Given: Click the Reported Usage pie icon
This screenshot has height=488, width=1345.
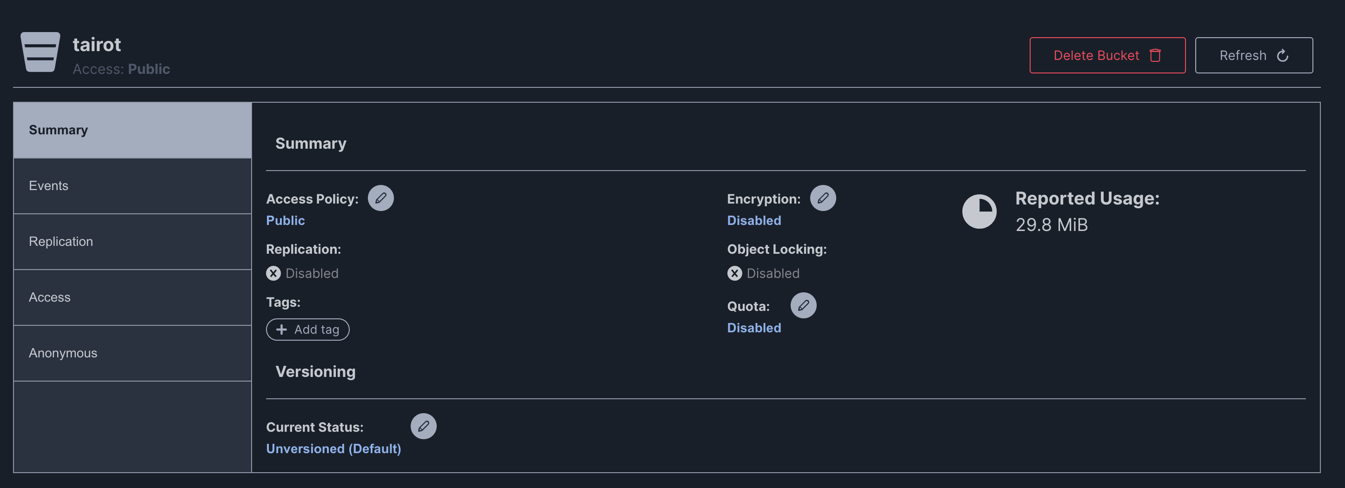Looking at the screenshot, I should point(979,211).
